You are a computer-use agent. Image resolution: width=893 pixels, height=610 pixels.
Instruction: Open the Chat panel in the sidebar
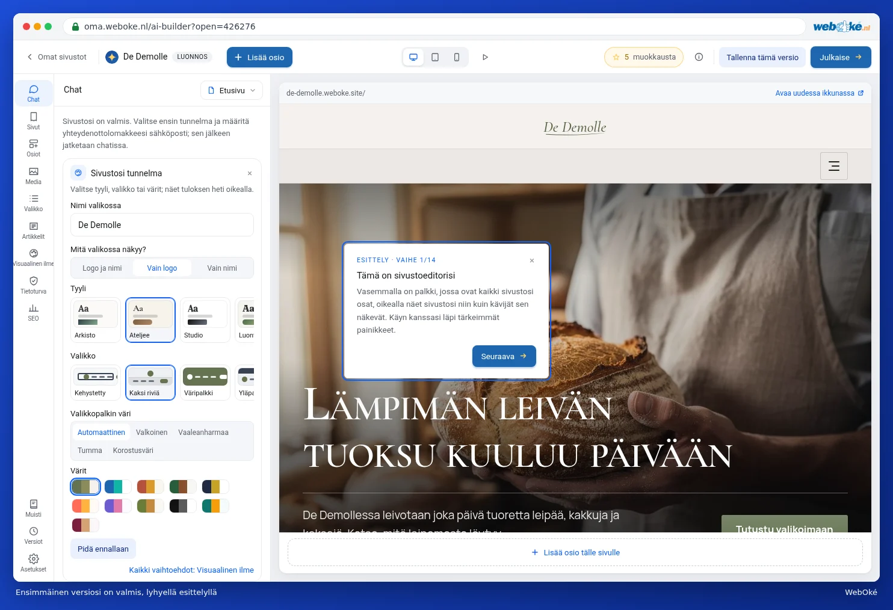[x=34, y=93]
